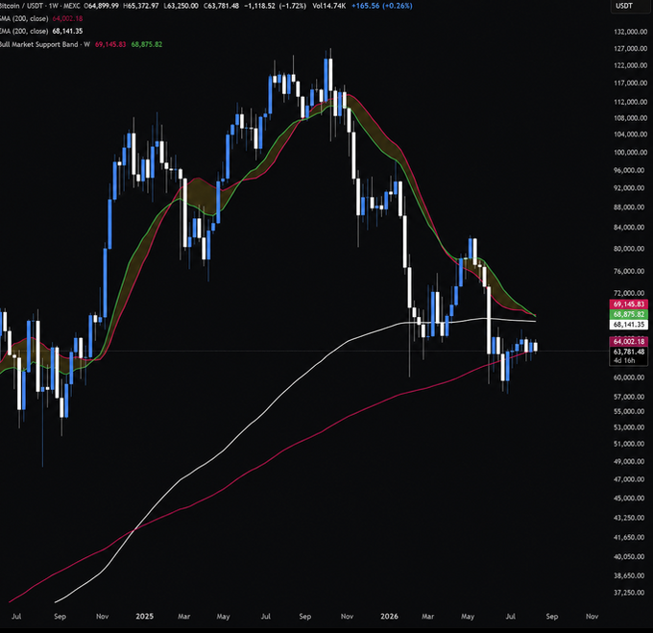Click the open price O64,899.99 in header
The width and height of the screenshot is (653, 633).
pos(101,6)
